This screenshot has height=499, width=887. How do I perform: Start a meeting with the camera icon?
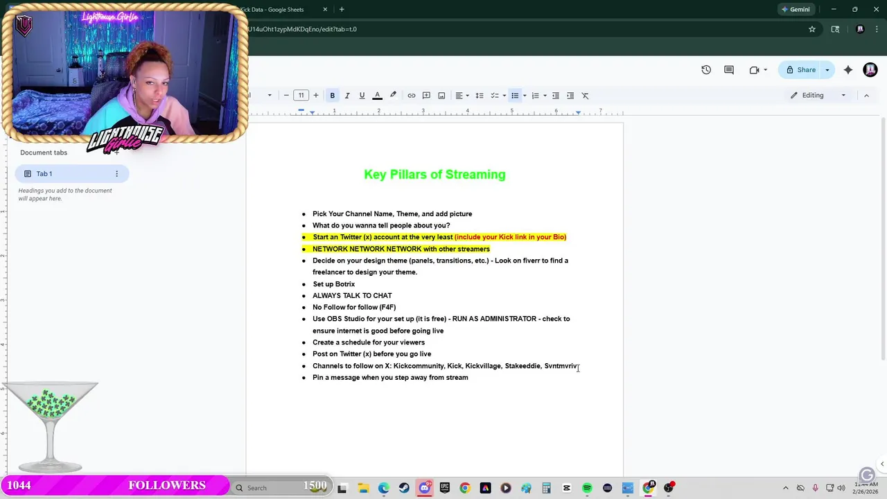tap(754, 70)
